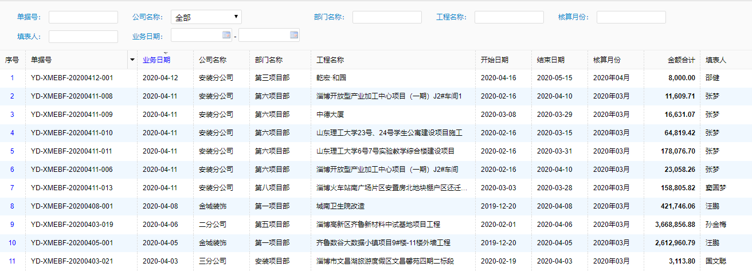This screenshot has width=752, height=271.
Task: Click amount 3,668,856.88
Action: click(x=675, y=225)
